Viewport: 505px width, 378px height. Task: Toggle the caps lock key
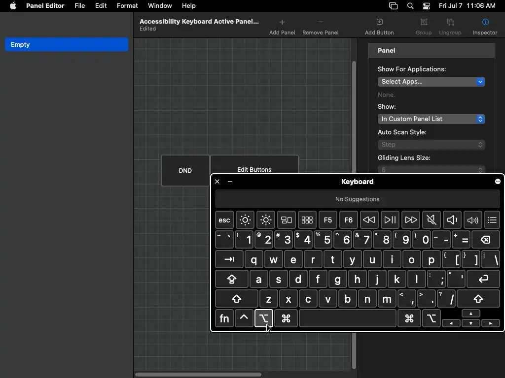[232, 279]
